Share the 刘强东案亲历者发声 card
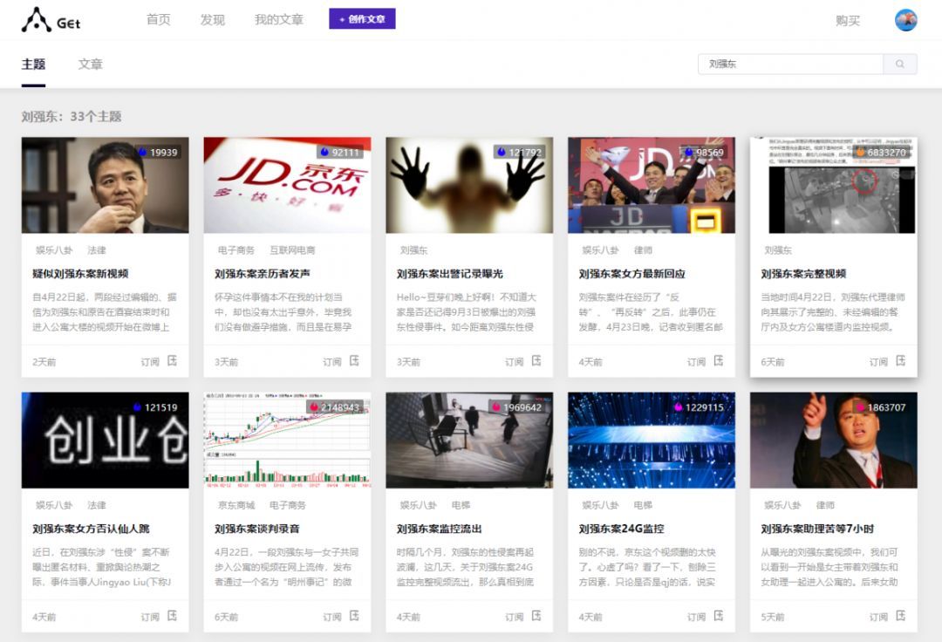 (354, 361)
